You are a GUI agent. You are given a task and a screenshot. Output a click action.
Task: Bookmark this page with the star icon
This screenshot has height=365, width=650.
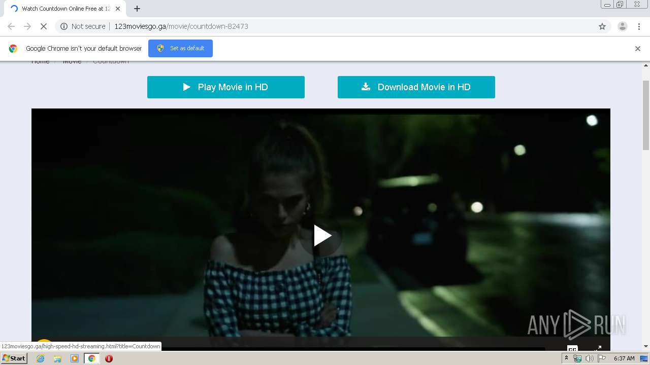coord(602,26)
